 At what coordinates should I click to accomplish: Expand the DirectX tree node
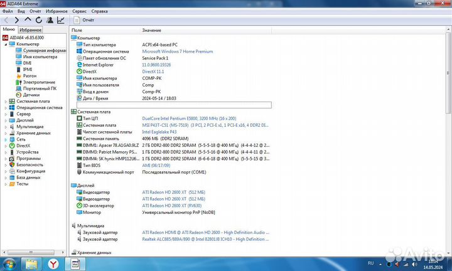click(x=6, y=146)
